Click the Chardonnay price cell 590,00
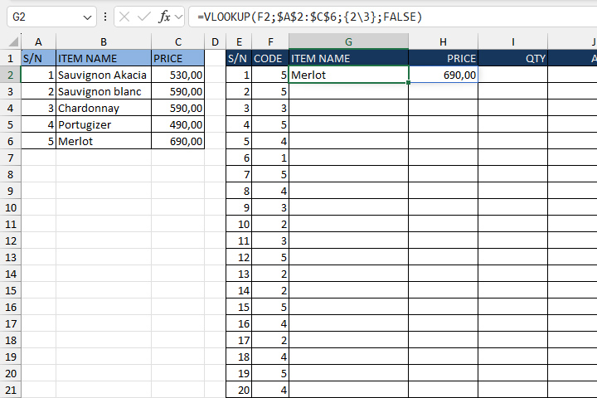597x398 pixels. (x=177, y=108)
